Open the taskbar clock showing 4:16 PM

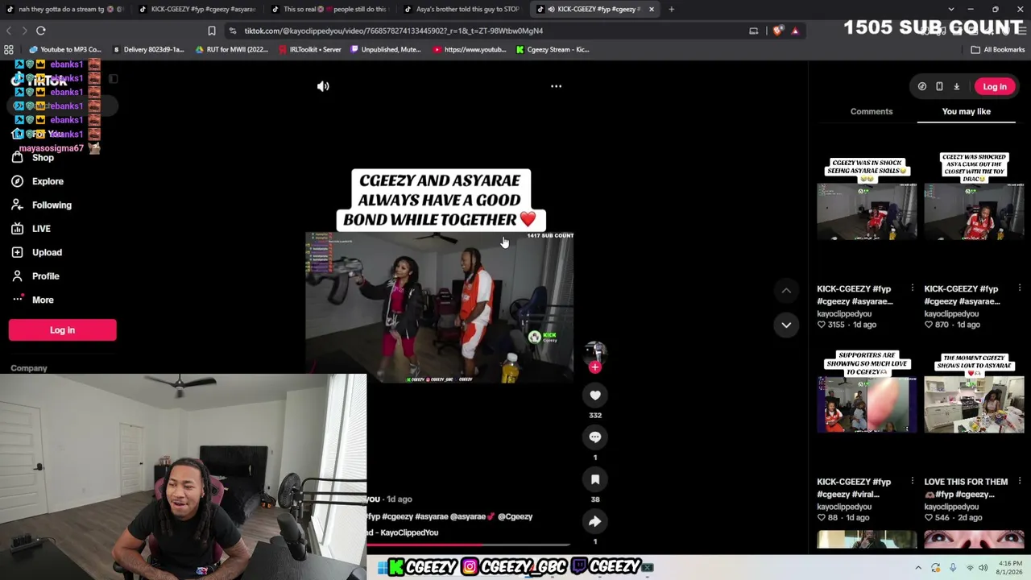[1010, 568]
